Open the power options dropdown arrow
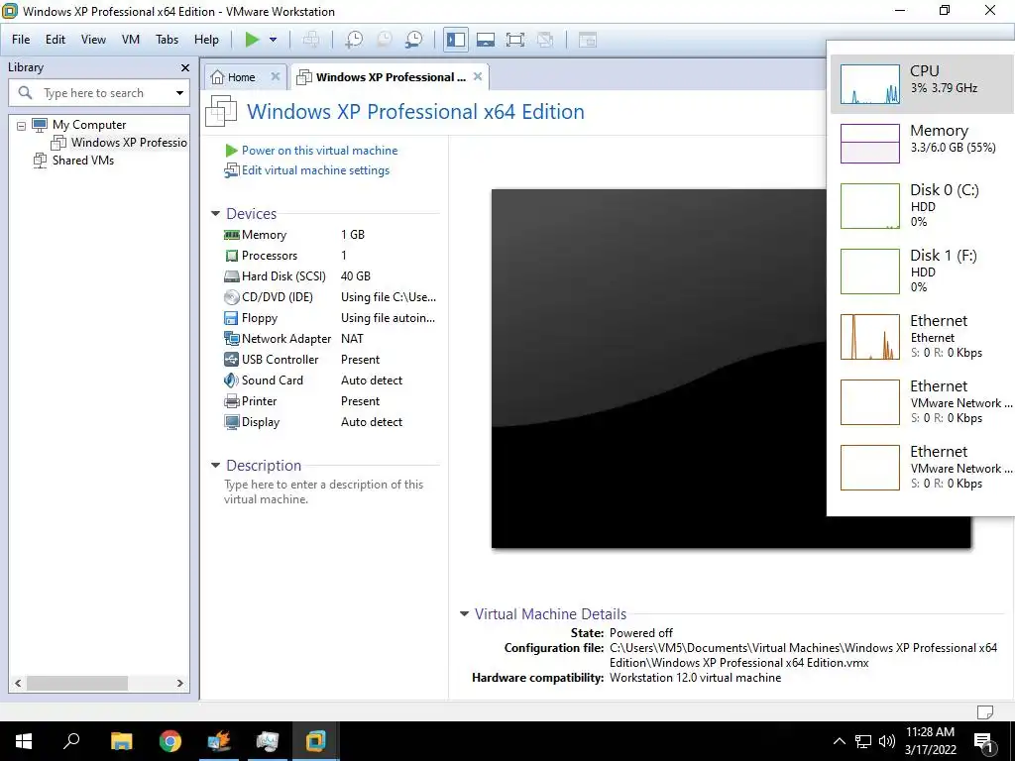Viewport: 1015px width, 761px height. pyautogui.click(x=274, y=40)
